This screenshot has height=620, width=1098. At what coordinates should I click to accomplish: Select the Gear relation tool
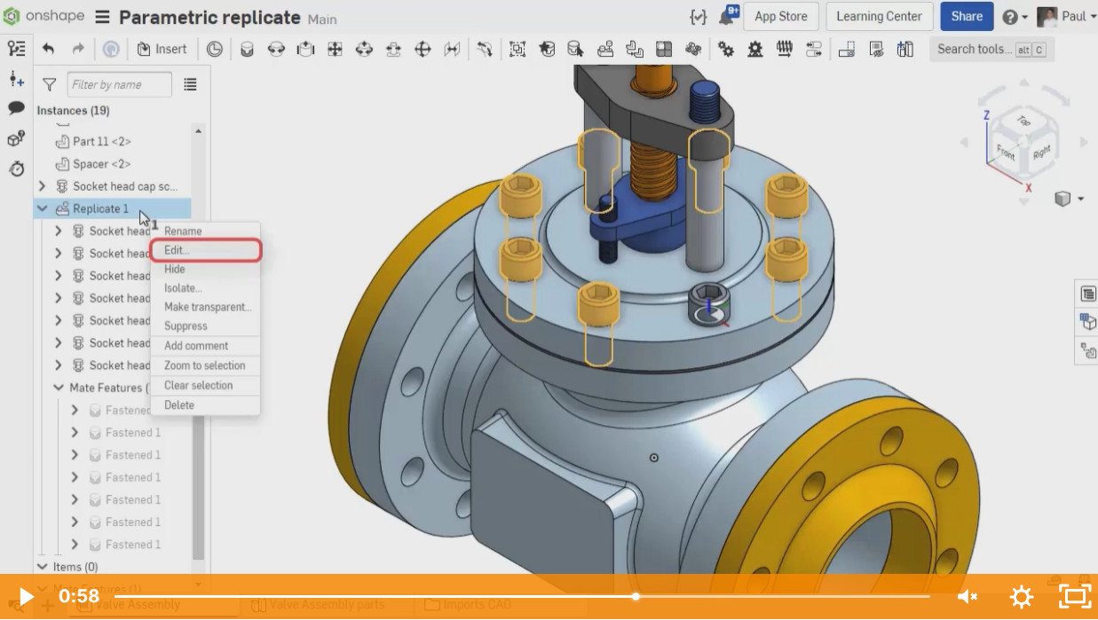click(726, 50)
